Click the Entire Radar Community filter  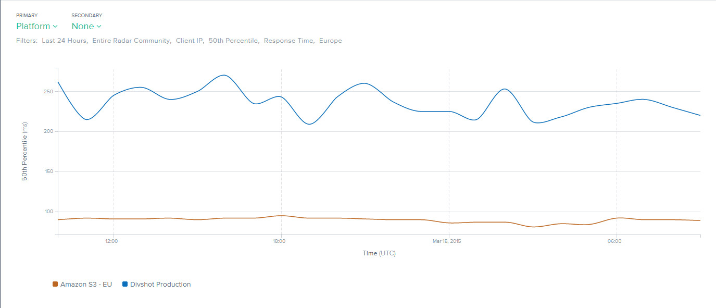(131, 41)
